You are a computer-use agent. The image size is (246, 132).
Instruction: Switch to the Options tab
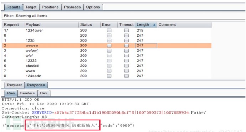93,7
